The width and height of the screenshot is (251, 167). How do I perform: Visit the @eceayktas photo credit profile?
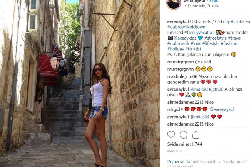click(x=185, y=38)
